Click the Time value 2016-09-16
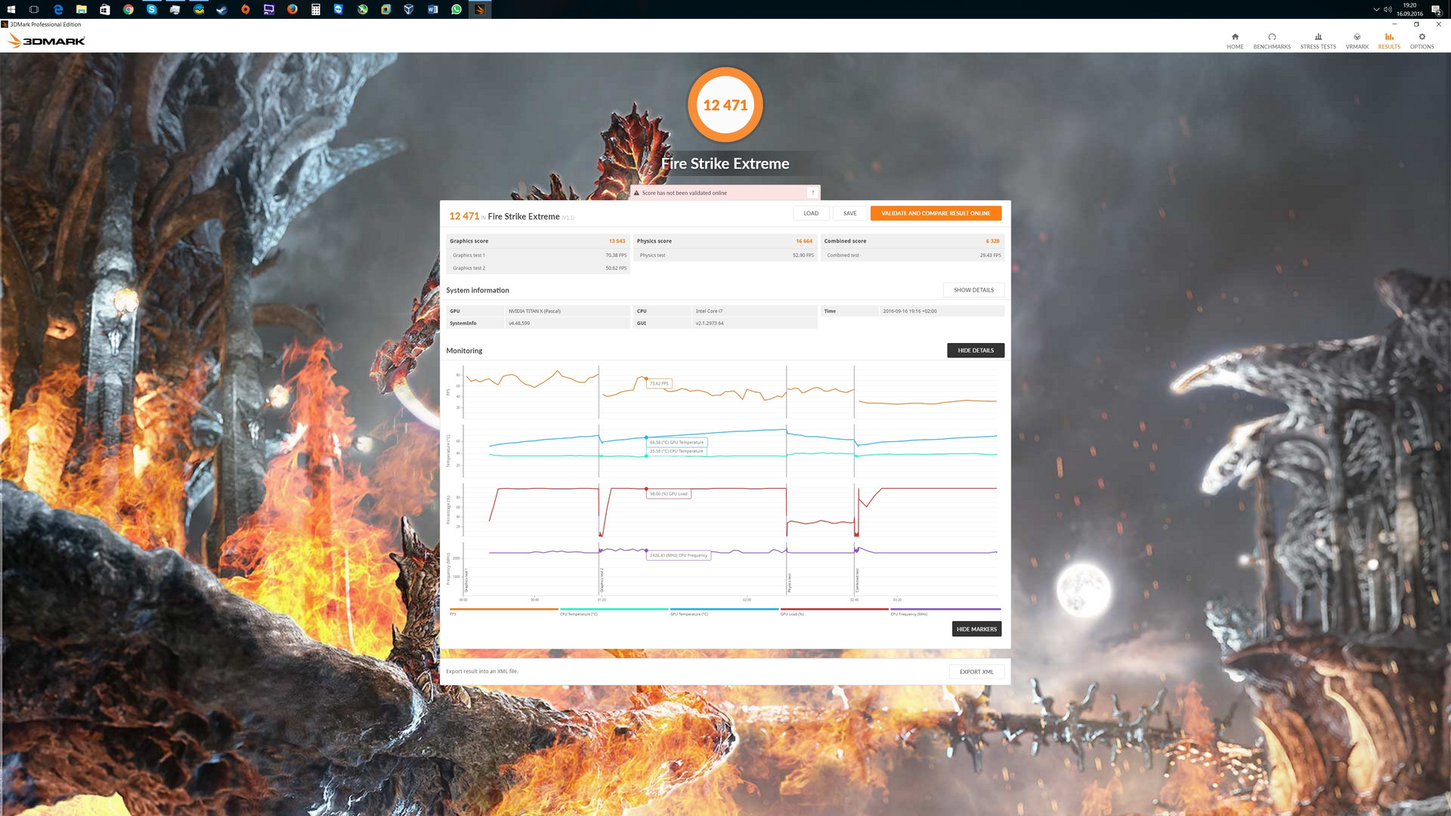1451x816 pixels. pyautogui.click(x=909, y=311)
